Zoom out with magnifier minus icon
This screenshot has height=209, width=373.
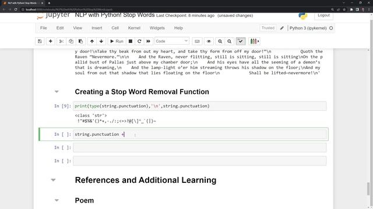(x=229, y=41)
